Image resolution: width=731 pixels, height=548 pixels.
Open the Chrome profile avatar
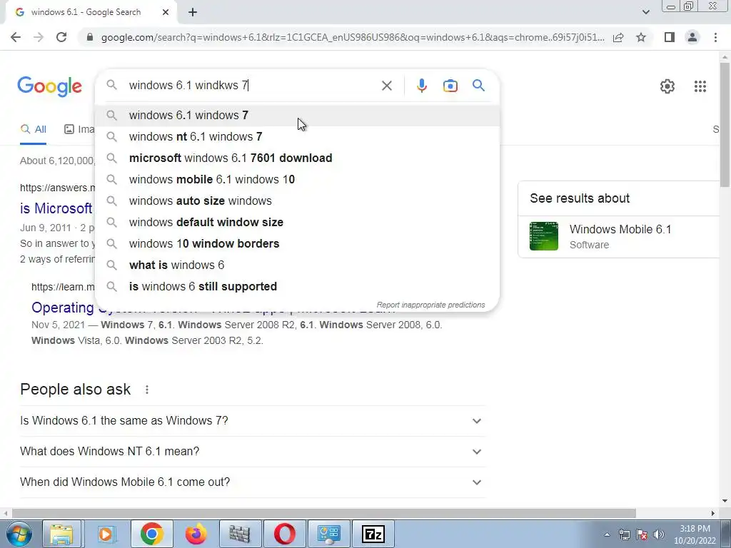click(x=692, y=37)
